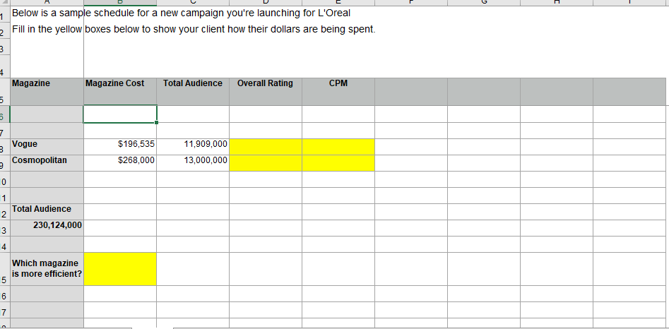Viewport: 669px width, 329px height.
Task: Click the 'Total Audience' column header cell
Action: (193, 91)
